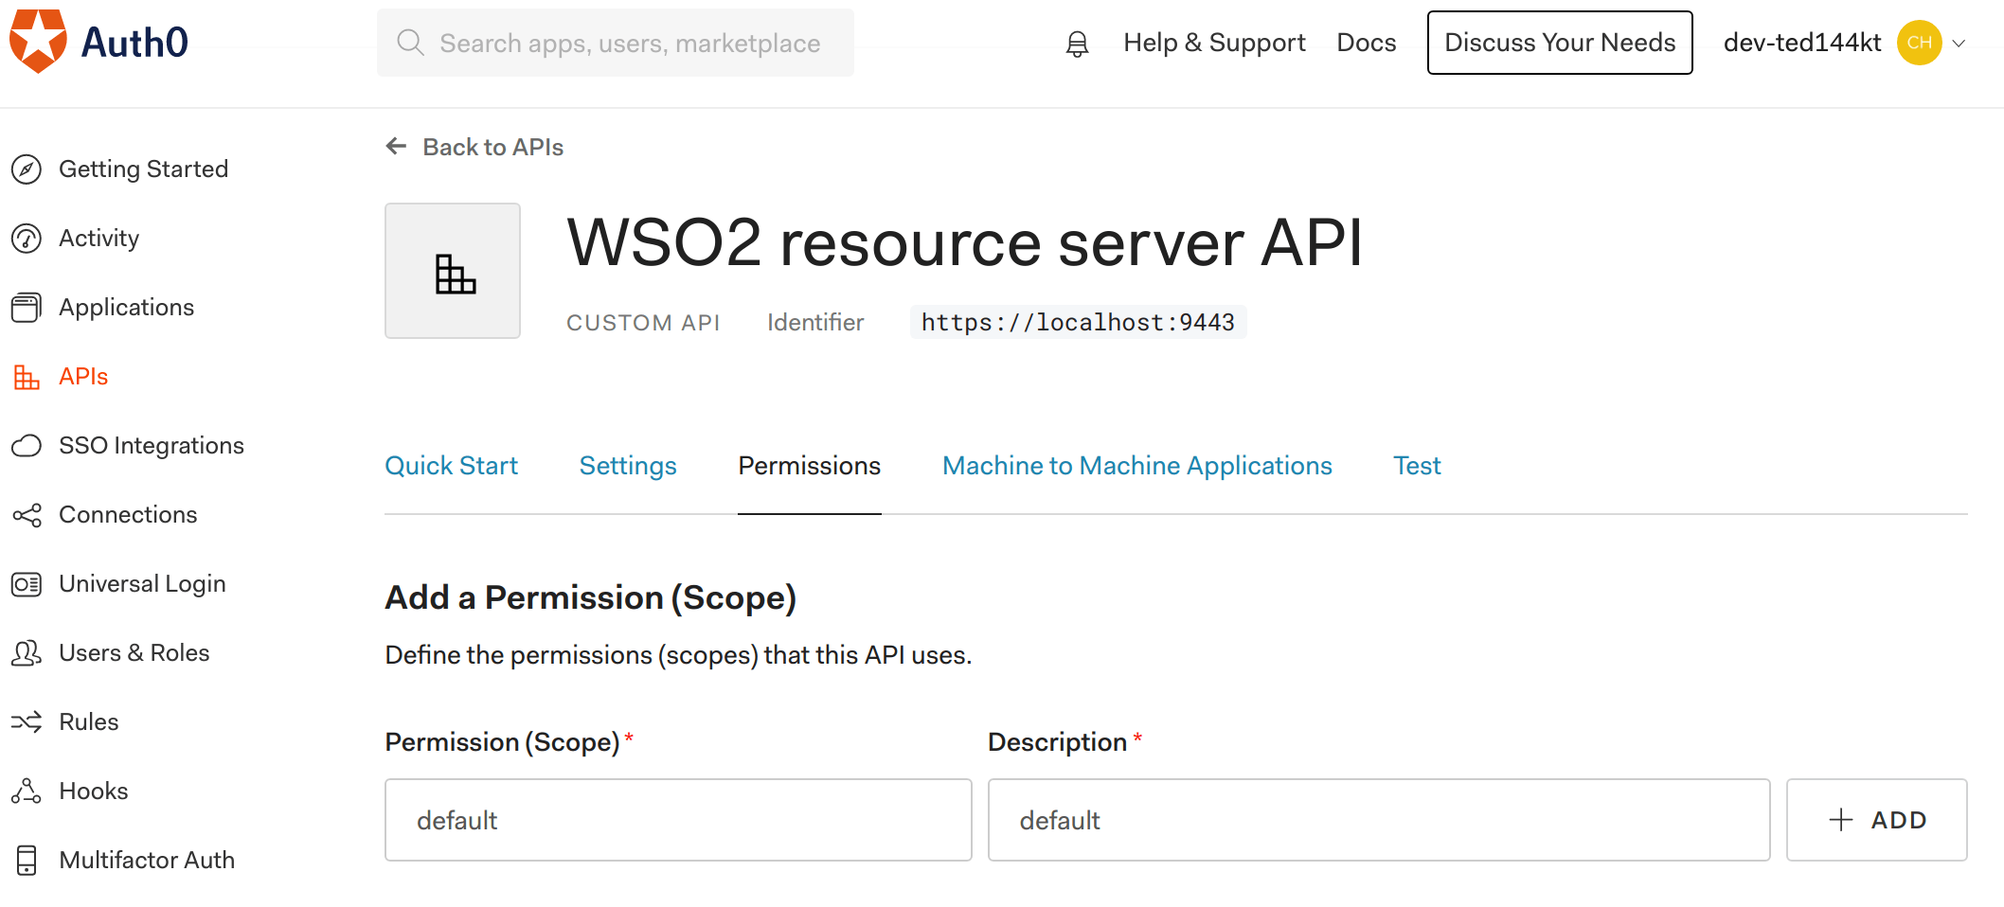Click the Auth0 logo icon

click(38, 42)
